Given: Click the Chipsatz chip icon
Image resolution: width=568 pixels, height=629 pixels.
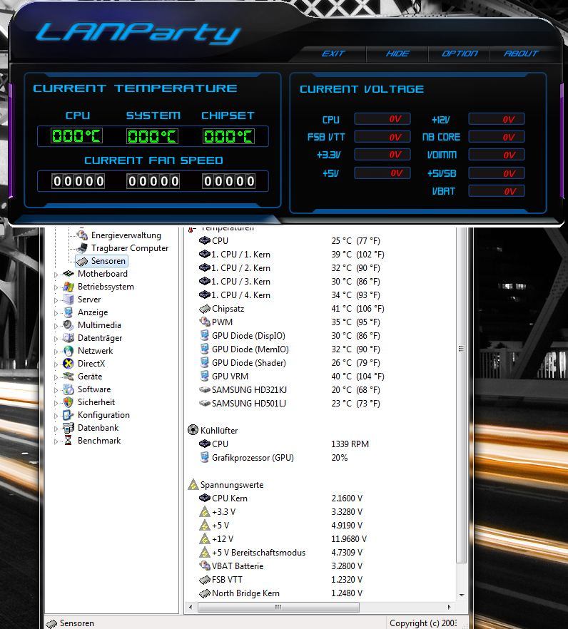Looking at the screenshot, I should click(205, 309).
